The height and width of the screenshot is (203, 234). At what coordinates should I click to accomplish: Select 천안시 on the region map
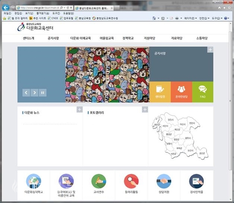[192, 123]
